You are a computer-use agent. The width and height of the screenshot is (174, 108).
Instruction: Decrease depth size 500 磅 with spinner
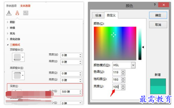(80, 93)
